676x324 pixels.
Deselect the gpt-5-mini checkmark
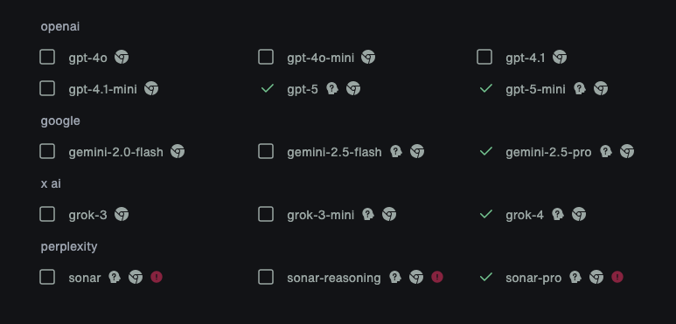(486, 88)
